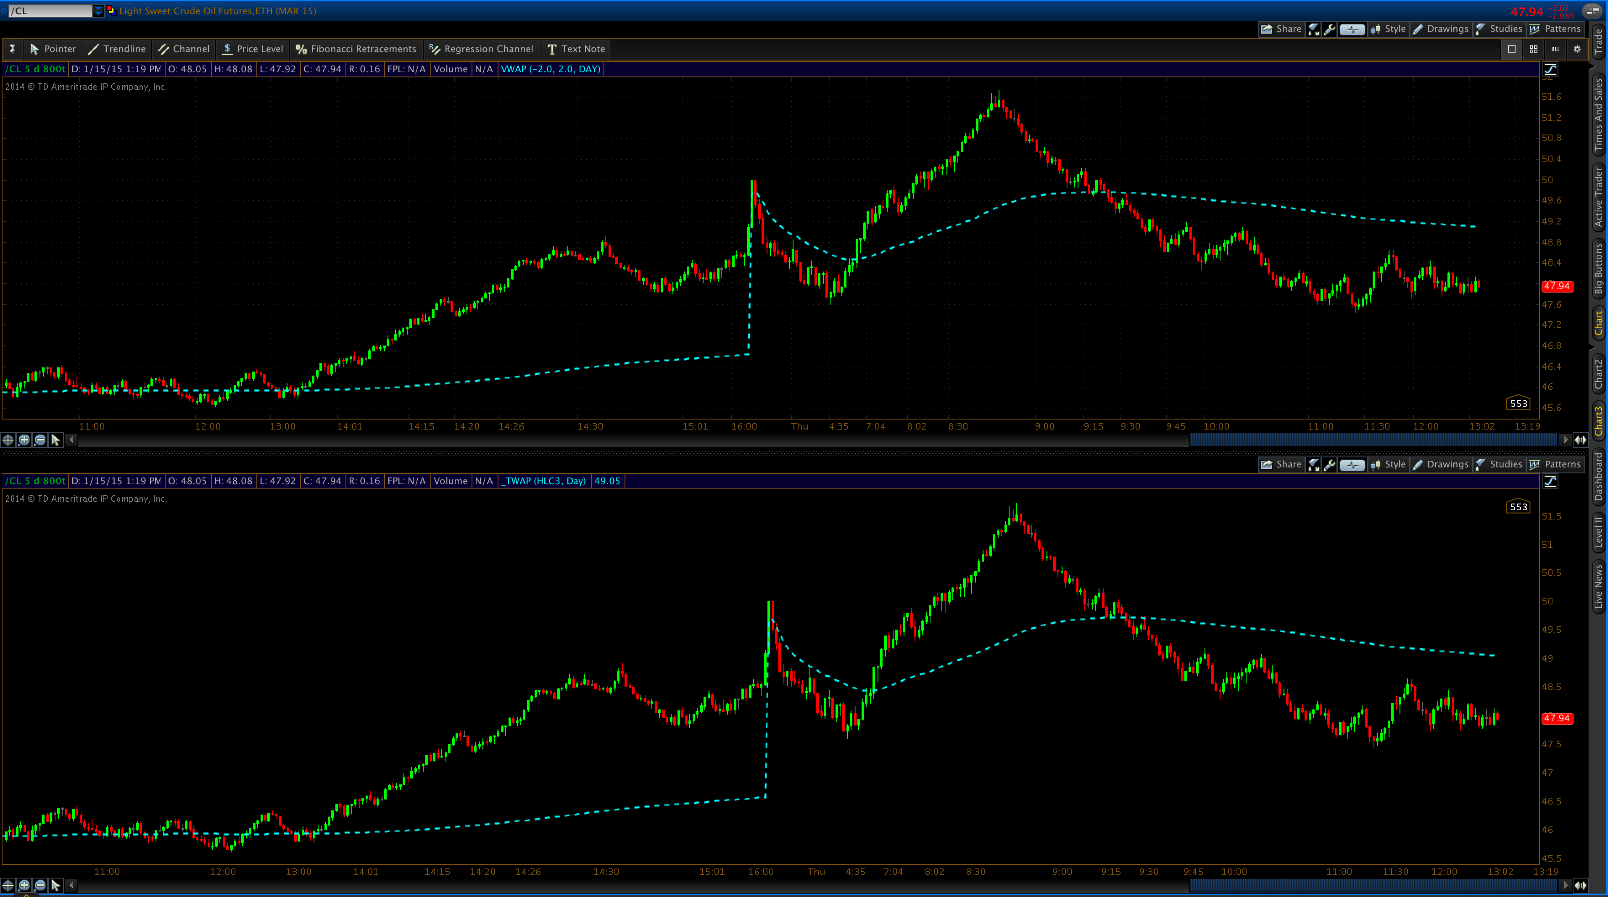The image size is (1608, 897).
Task: Switch to the Trade side tab
Action: pos(1599,42)
